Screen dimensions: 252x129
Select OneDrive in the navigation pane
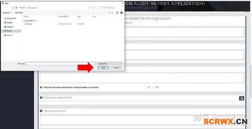click(9, 27)
